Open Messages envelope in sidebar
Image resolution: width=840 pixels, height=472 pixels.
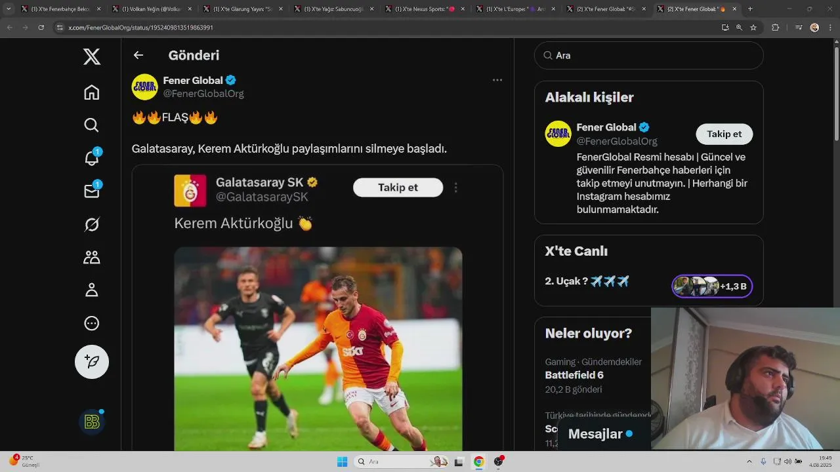pyautogui.click(x=92, y=191)
